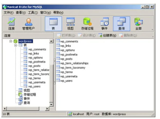Click wp_comments table icon in right list

click(x=58, y=41)
